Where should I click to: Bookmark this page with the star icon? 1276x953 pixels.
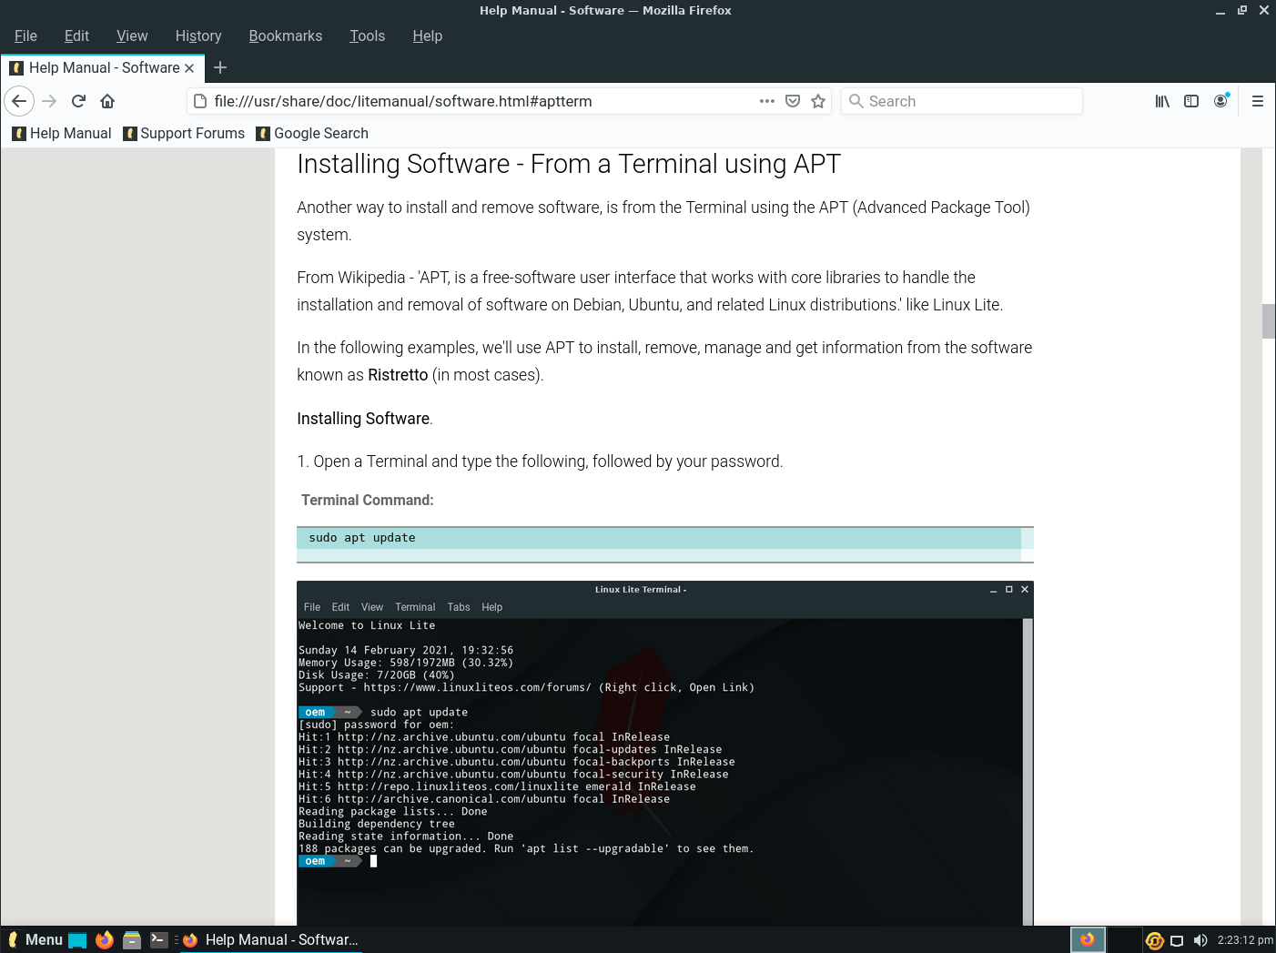817,101
